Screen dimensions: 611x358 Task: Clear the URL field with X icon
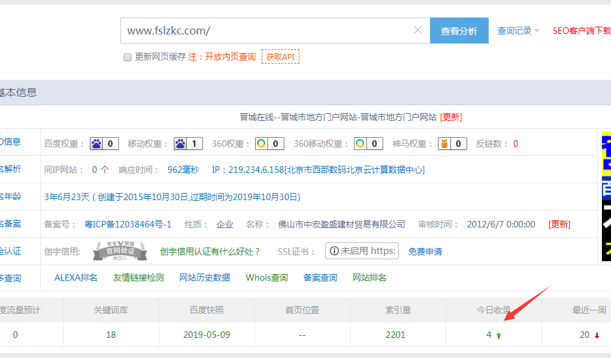(x=418, y=31)
